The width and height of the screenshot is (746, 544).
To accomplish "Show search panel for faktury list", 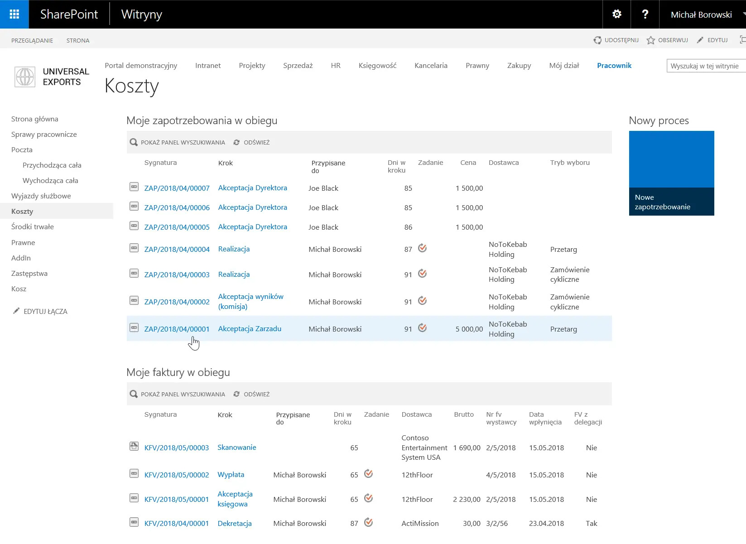I will click(178, 394).
